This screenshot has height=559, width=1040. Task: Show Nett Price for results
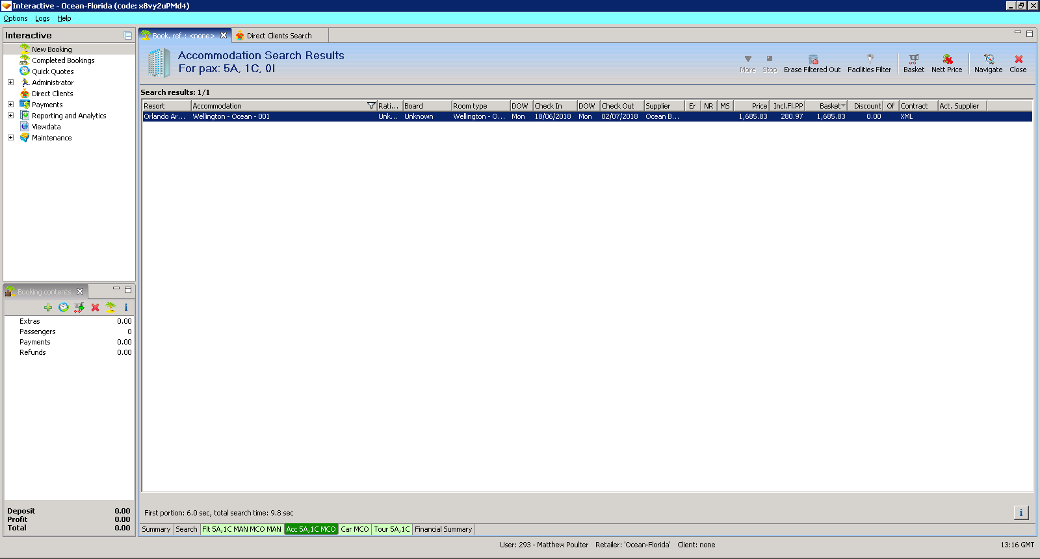(x=947, y=63)
